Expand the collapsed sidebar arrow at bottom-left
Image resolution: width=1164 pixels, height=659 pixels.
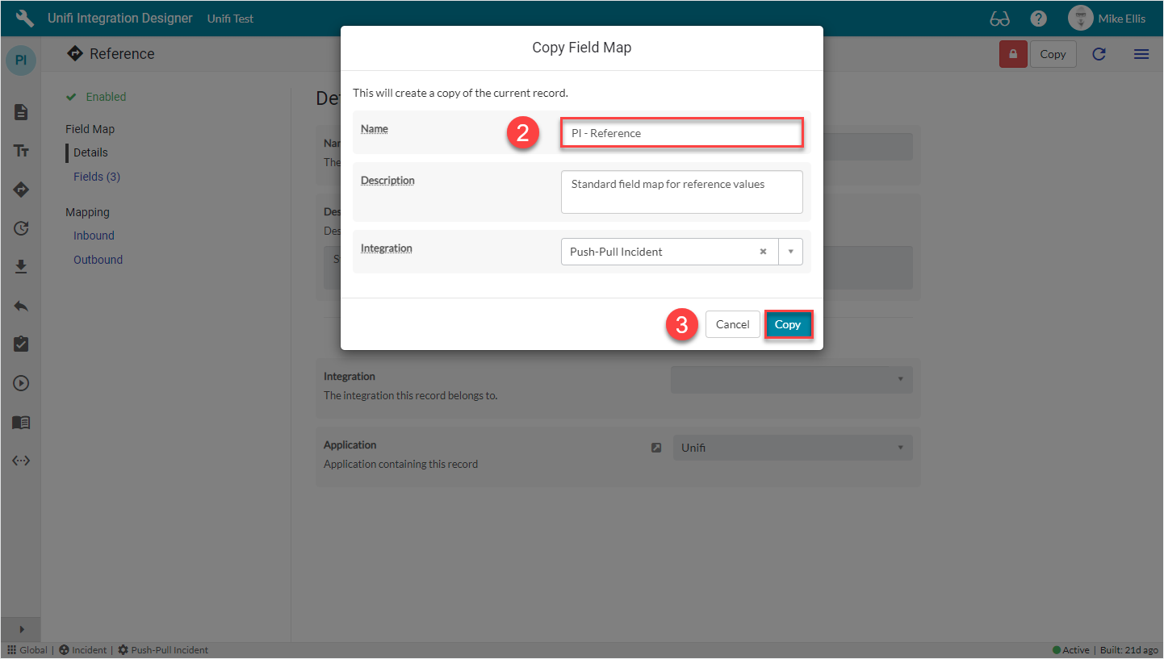pos(21,629)
